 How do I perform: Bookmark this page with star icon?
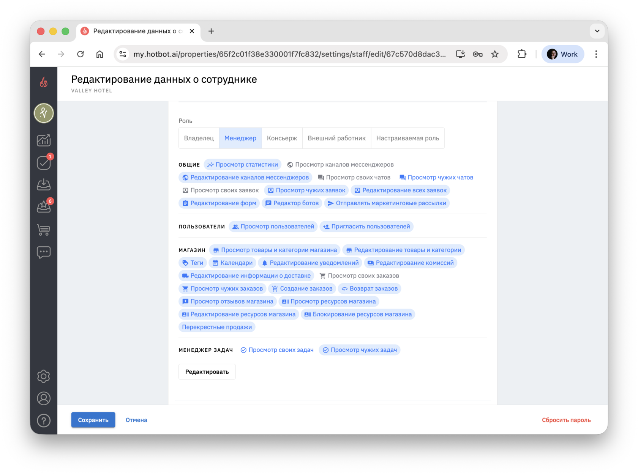point(494,54)
